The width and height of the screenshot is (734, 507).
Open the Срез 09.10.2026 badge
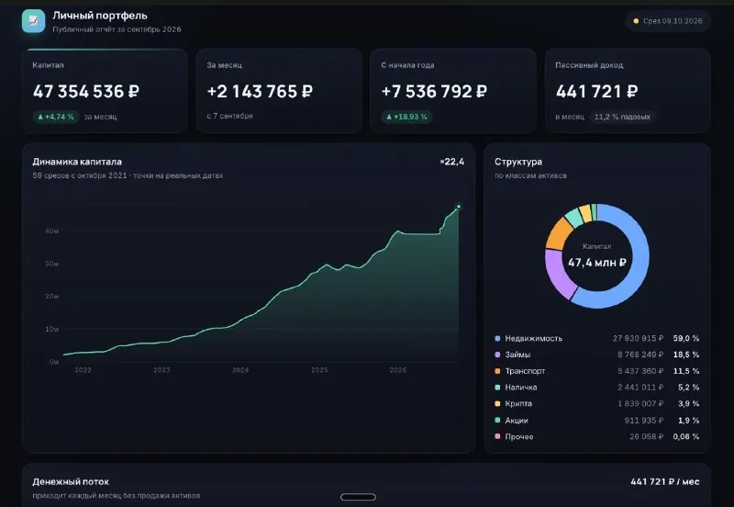668,21
